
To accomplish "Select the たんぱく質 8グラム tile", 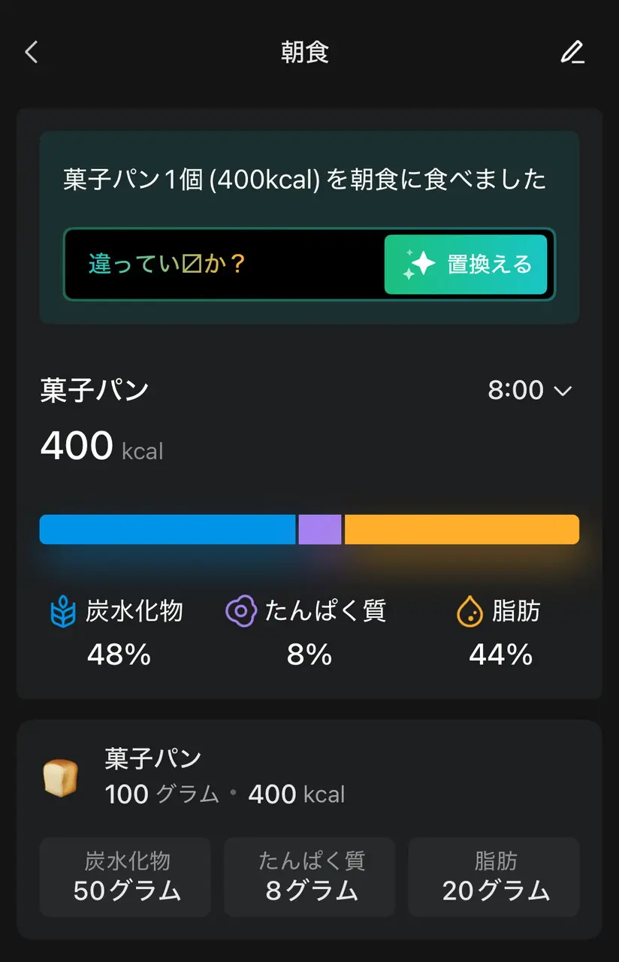I will click(x=309, y=877).
